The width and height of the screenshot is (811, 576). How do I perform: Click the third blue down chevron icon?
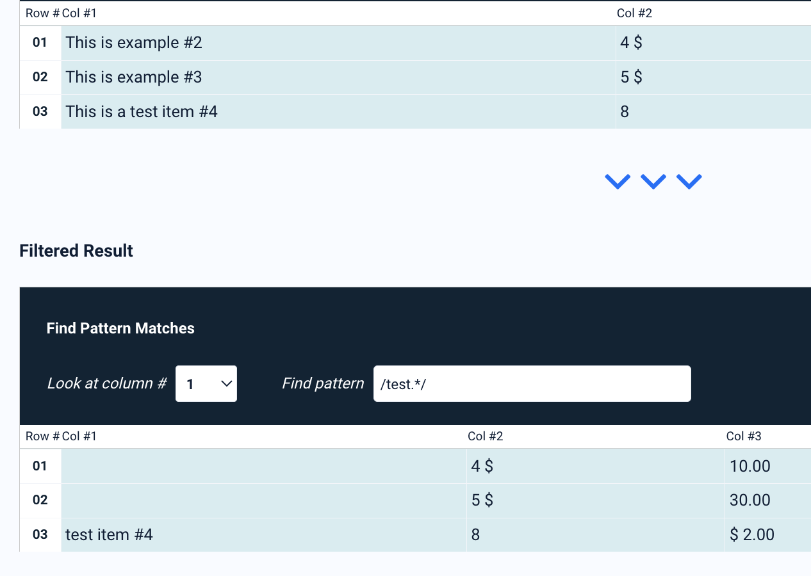click(x=689, y=182)
